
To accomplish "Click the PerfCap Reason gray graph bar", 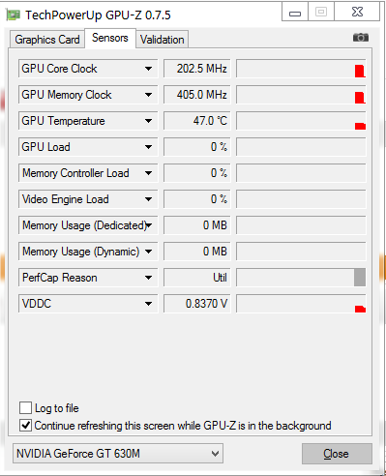I will [360, 278].
